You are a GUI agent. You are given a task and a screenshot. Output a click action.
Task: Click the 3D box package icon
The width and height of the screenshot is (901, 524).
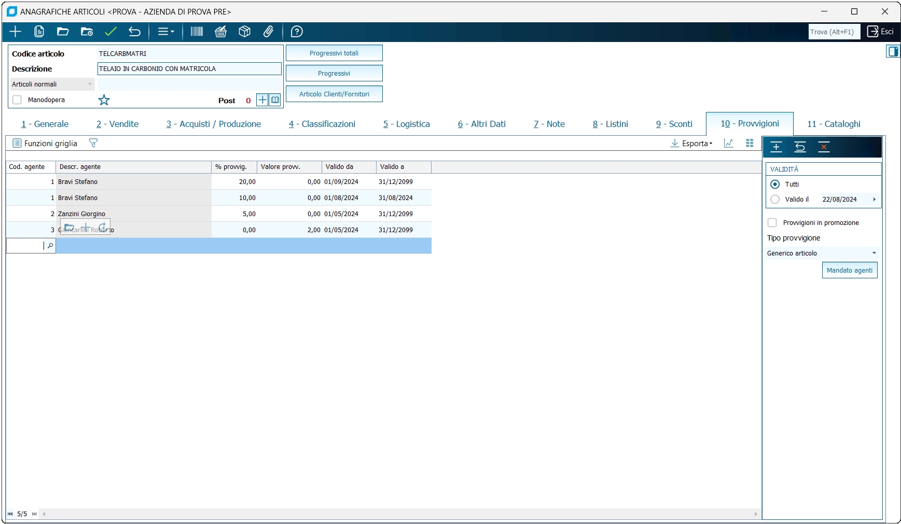245,32
